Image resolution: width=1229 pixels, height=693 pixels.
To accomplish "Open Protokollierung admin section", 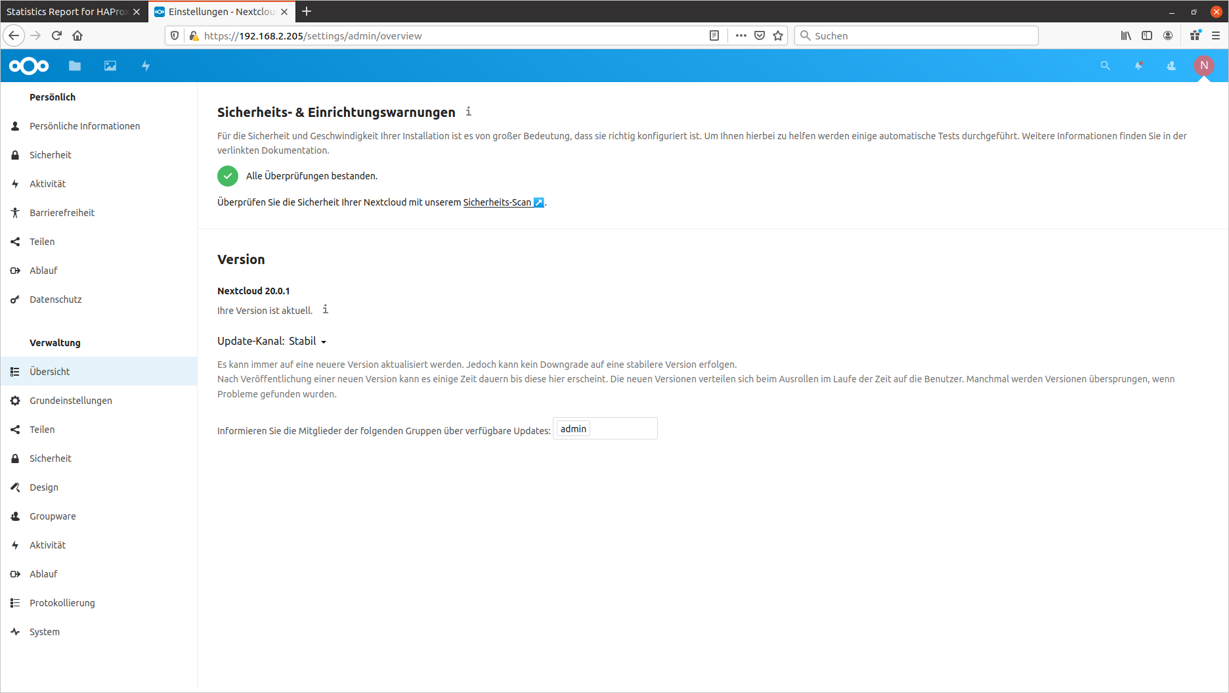I will click(98, 603).
